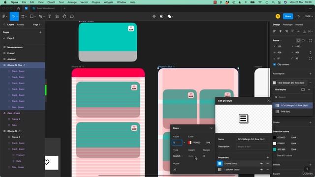Open the Figma menu in the menu bar

[x=14, y=2]
